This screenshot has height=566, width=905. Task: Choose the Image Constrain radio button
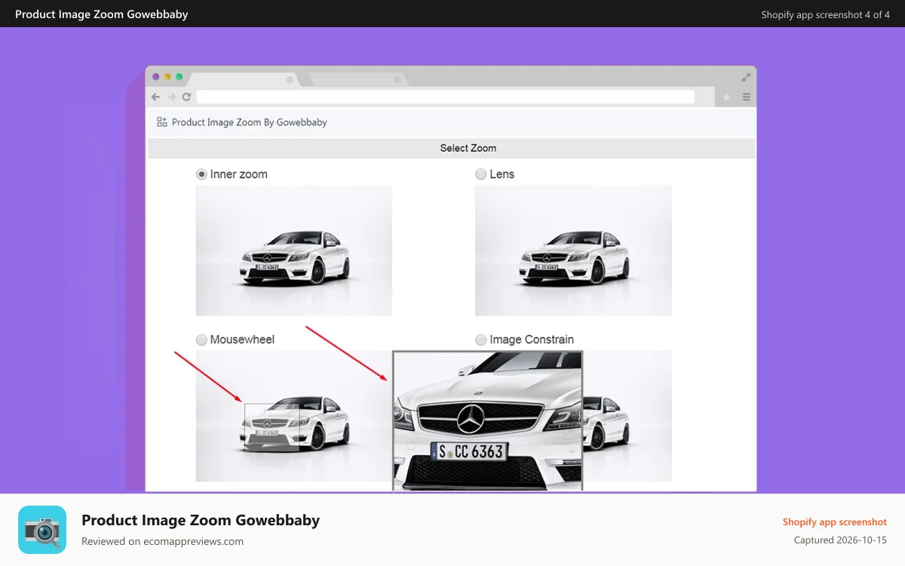[480, 340]
